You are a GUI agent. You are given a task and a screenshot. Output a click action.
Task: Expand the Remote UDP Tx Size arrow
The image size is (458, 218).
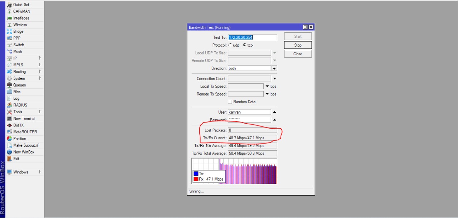[x=274, y=61]
